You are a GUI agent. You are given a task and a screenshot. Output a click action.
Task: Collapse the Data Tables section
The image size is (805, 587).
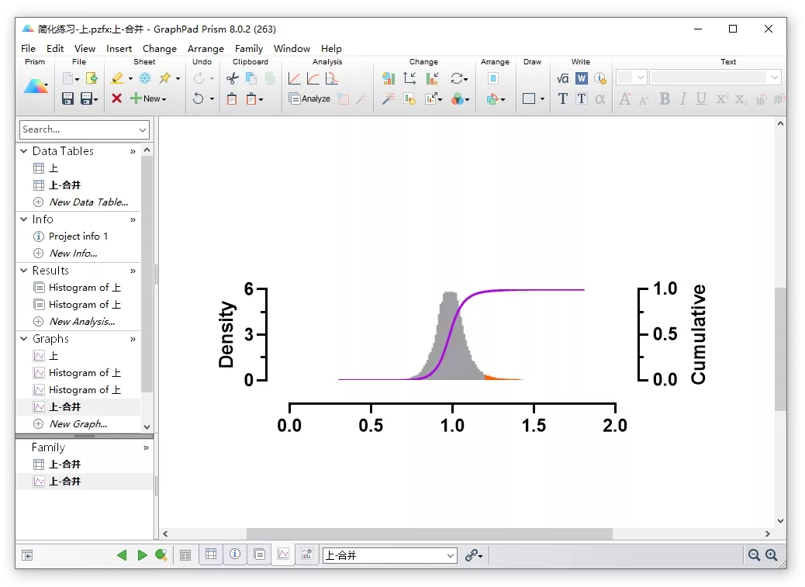click(x=23, y=151)
